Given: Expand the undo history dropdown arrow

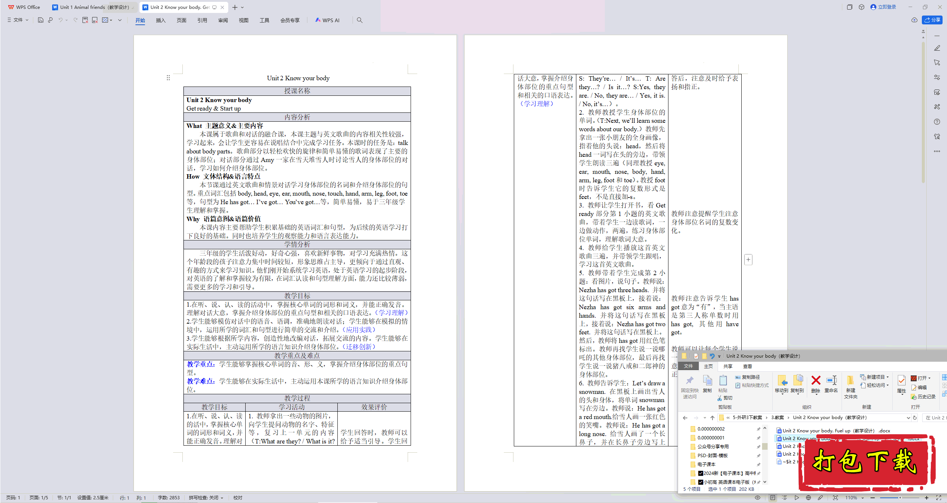Looking at the screenshot, I should [67, 20].
